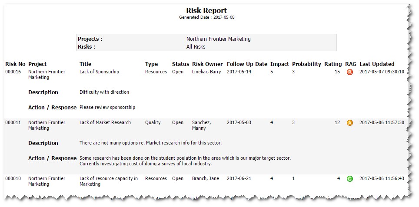This screenshot has width=419, height=207.
Task: Click the Risk No column header
Action: (15, 64)
